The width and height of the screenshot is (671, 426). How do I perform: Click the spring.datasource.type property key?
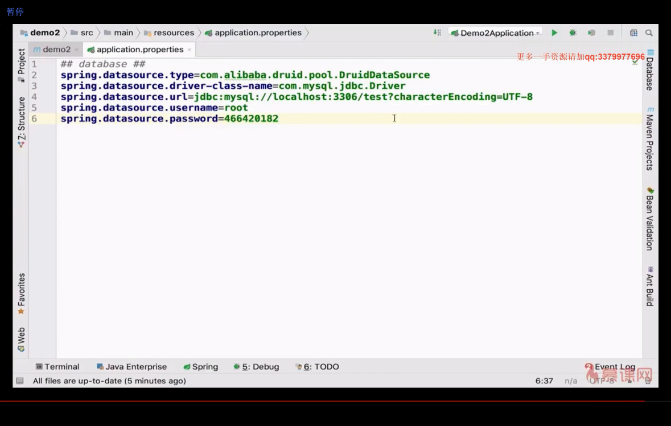pyautogui.click(x=127, y=75)
